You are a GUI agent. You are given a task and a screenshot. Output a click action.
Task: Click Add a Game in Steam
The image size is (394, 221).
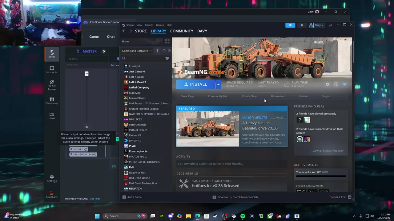(132, 197)
